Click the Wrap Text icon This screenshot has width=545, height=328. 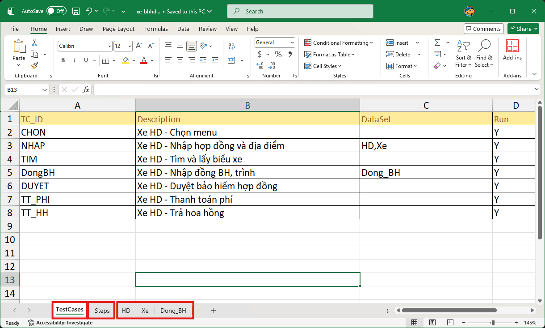[231, 46]
